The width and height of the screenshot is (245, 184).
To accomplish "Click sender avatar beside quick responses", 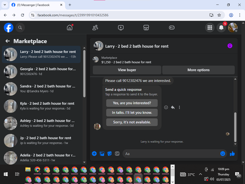I will click(97, 127).
